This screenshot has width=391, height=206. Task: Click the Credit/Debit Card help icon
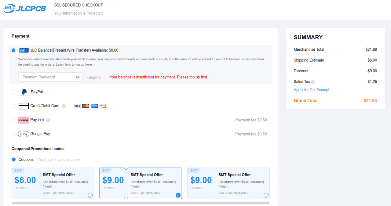coord(64,106)
